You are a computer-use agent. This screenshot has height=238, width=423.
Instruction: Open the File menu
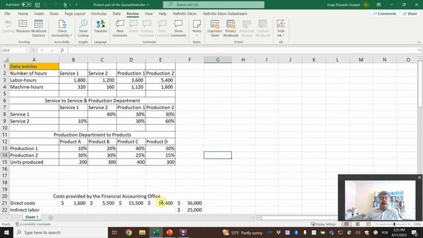pos(7,13)
